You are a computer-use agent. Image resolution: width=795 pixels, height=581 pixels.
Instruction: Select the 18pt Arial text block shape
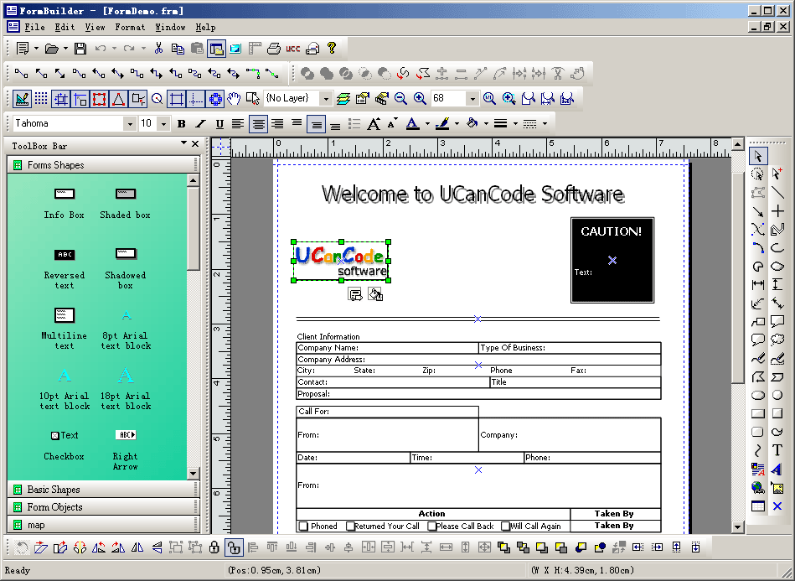[x=125, y=389]
